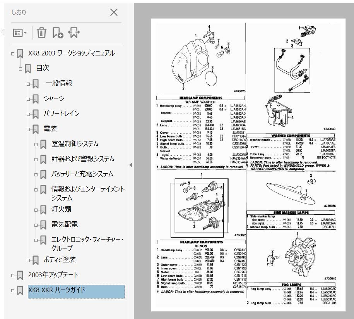Collapse the 電装 bookmark node
This screenshot has height=319, width=354.
pos(28,129)
